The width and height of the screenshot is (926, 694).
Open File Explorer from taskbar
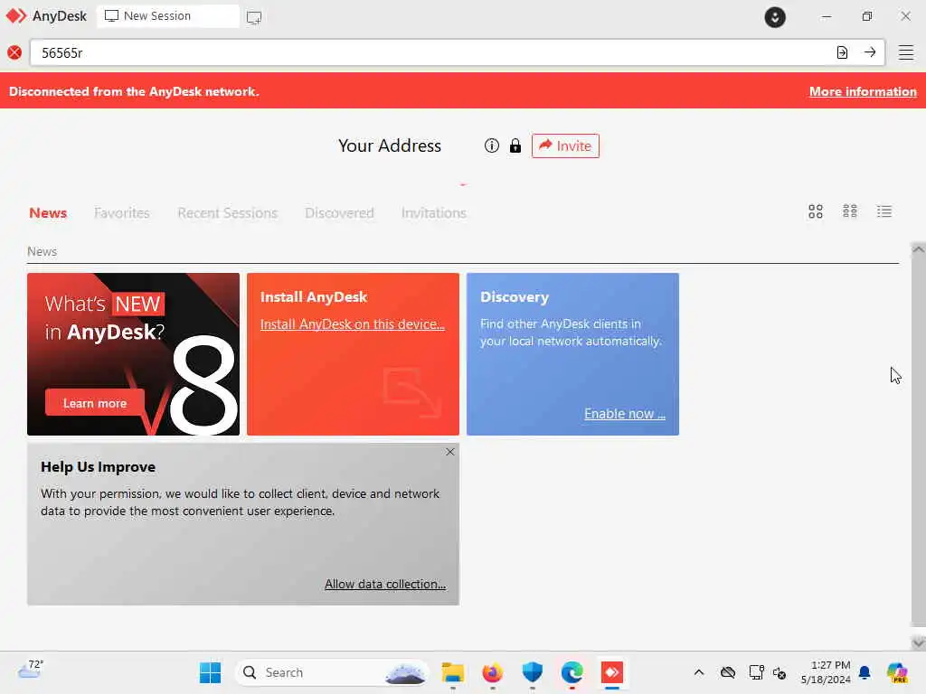click(x=453, y=672)
